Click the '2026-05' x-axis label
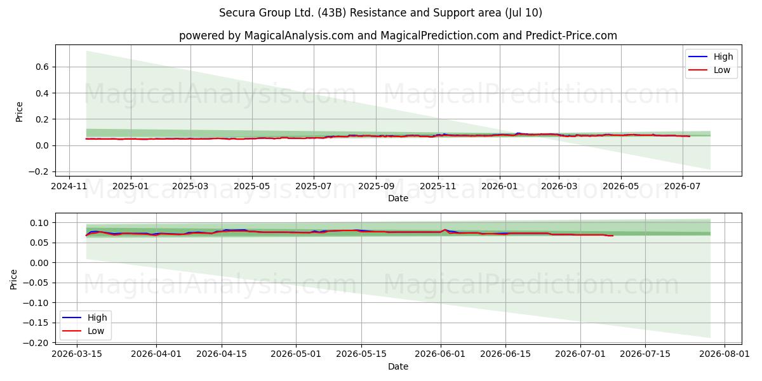762x381 pixels. [x=620, y=187]
